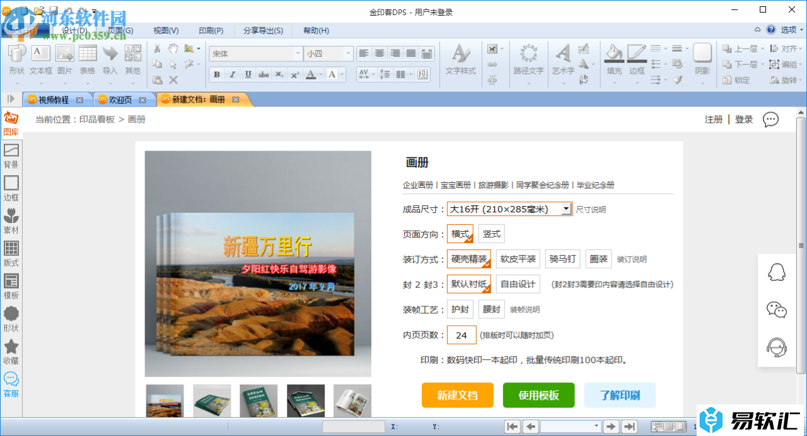Expand the 上一层 bring forward dropdown
The image size is (807, 436).
point(763,49)
